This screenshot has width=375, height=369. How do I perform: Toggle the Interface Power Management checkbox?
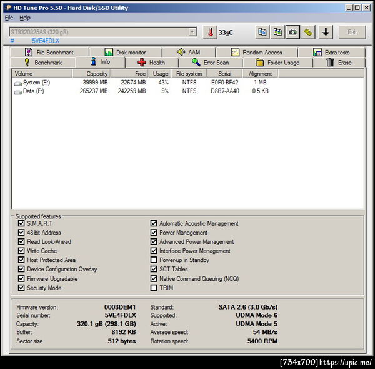click(154, 251)
